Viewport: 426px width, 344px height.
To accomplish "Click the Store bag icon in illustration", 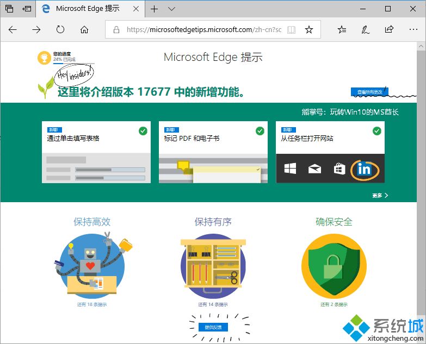I will coord(339,169).
